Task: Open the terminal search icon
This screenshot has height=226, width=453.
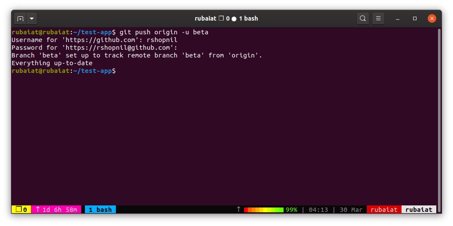Action: [363, 19]
